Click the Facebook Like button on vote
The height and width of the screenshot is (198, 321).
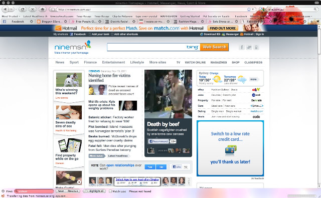click(x=177, y=167)
